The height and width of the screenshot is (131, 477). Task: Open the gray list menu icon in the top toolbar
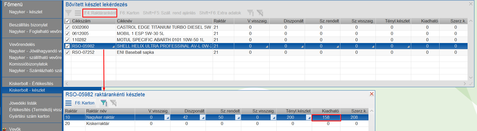(78, 13)
